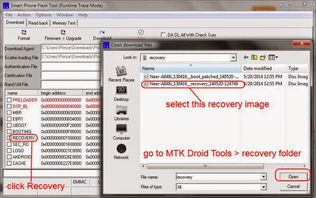Click the Download arrow icon
The image size is (316, 198).
[102, 32]
